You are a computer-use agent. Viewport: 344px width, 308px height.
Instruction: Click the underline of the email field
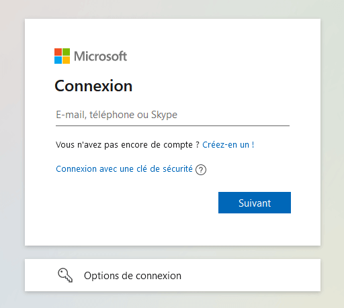click(173, 125)
